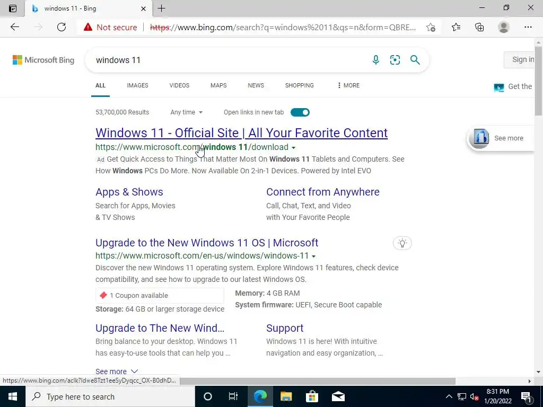Open the Support sublink
This screenshot has width=543, height=407.
point(285,328)
